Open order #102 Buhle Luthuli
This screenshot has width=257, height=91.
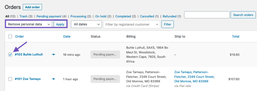[x=29, y=54]
